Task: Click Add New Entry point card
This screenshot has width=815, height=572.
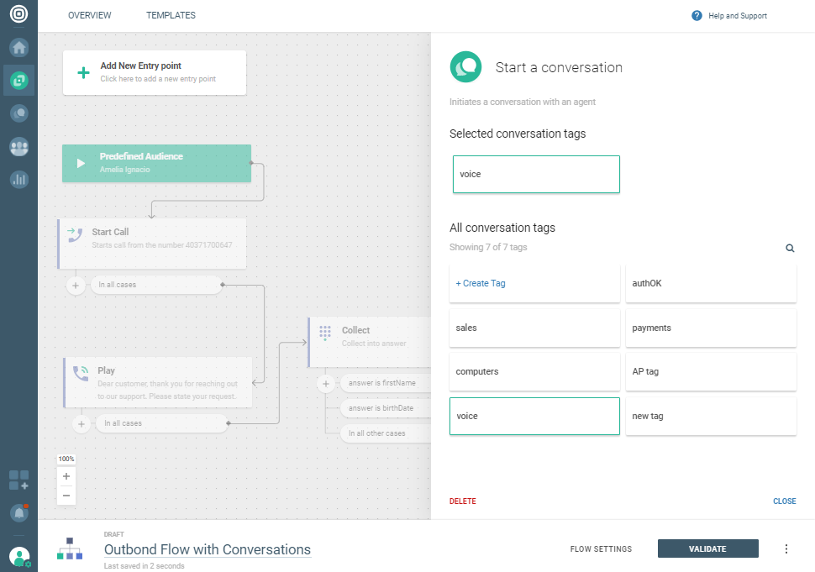Action: click(x=155, y=72)
